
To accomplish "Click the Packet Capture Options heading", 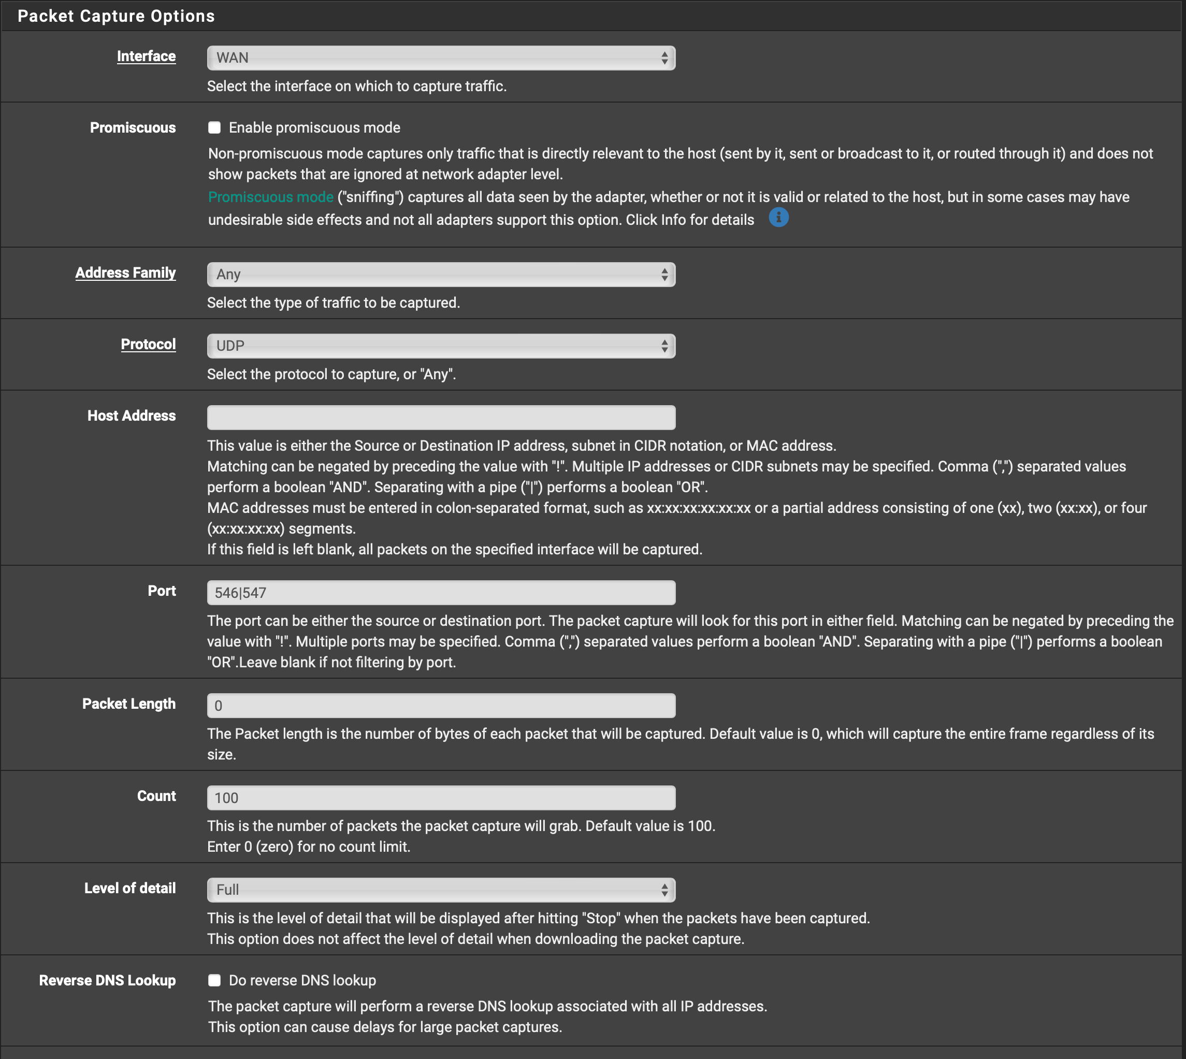I will (x=117, y=16).
